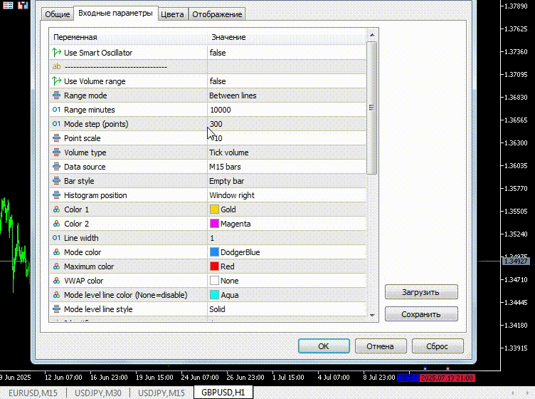Viewport: 535px width, 399px height.
Task: Click the Mode step (points) integer icon
Action: (57, 124)
